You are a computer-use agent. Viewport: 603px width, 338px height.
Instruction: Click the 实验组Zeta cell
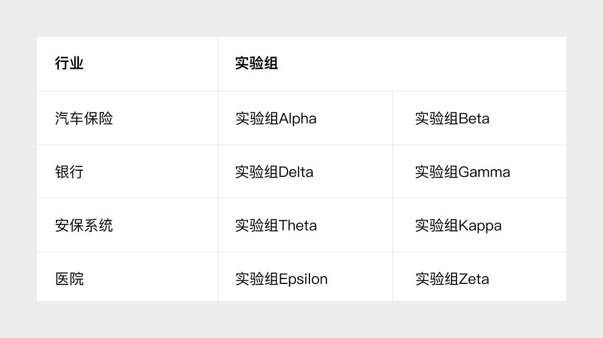point(480,277)
